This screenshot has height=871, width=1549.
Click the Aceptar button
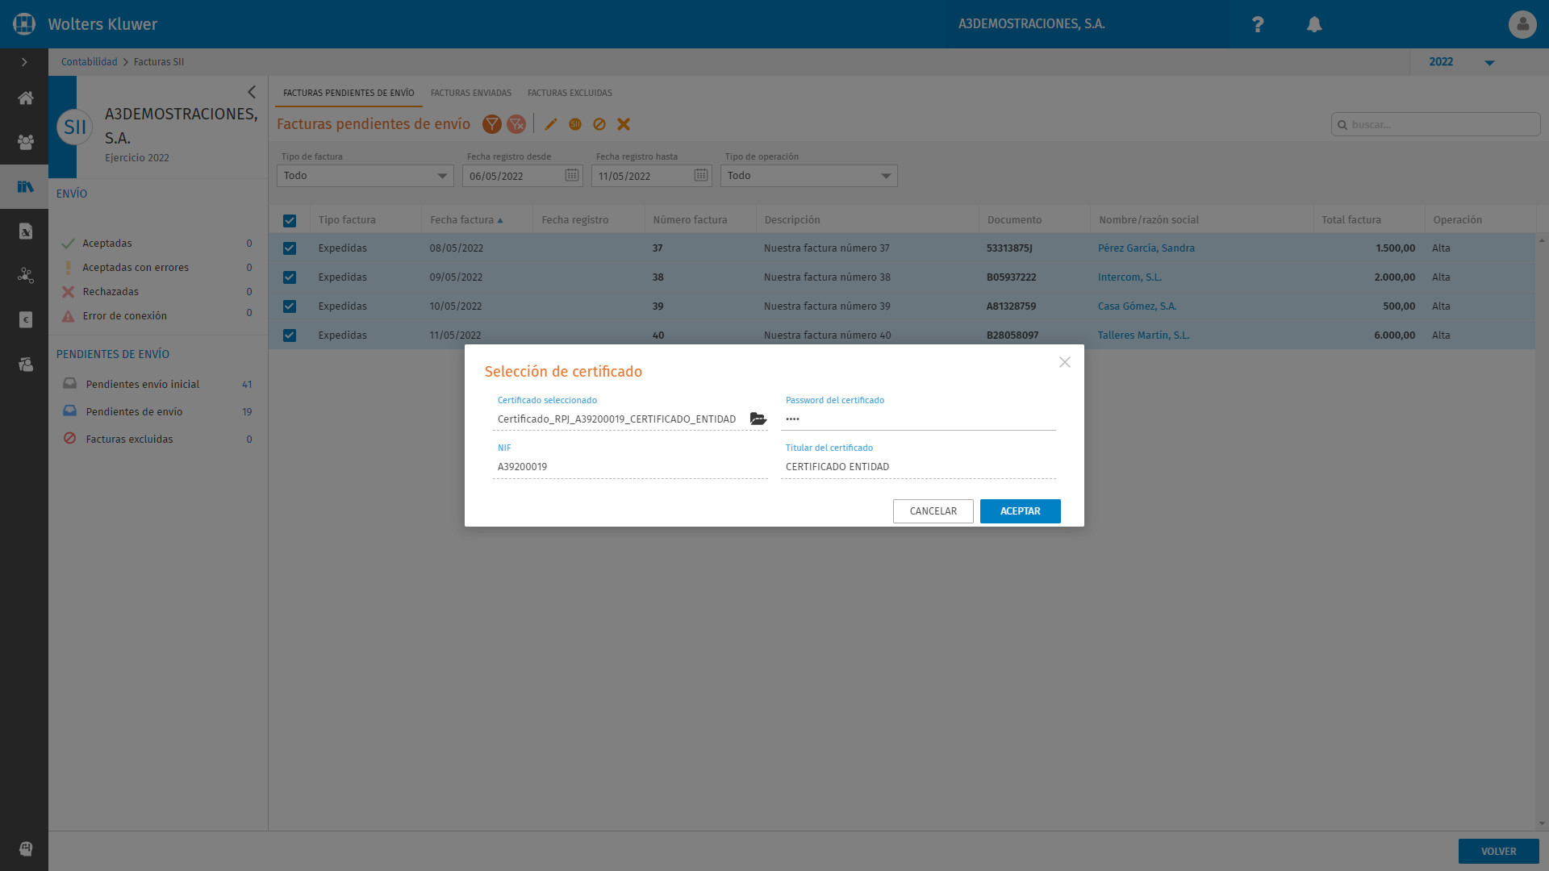(x=1020, y=511)
